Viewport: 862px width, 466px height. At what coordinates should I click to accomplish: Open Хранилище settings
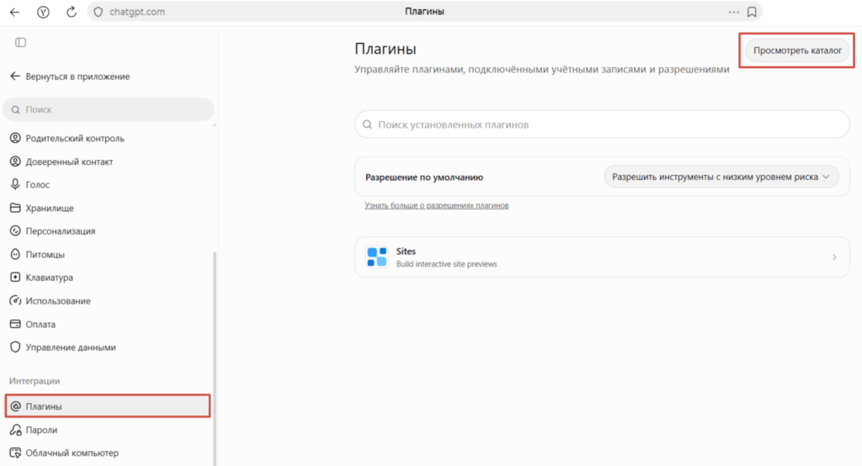[x=42, y=208]
